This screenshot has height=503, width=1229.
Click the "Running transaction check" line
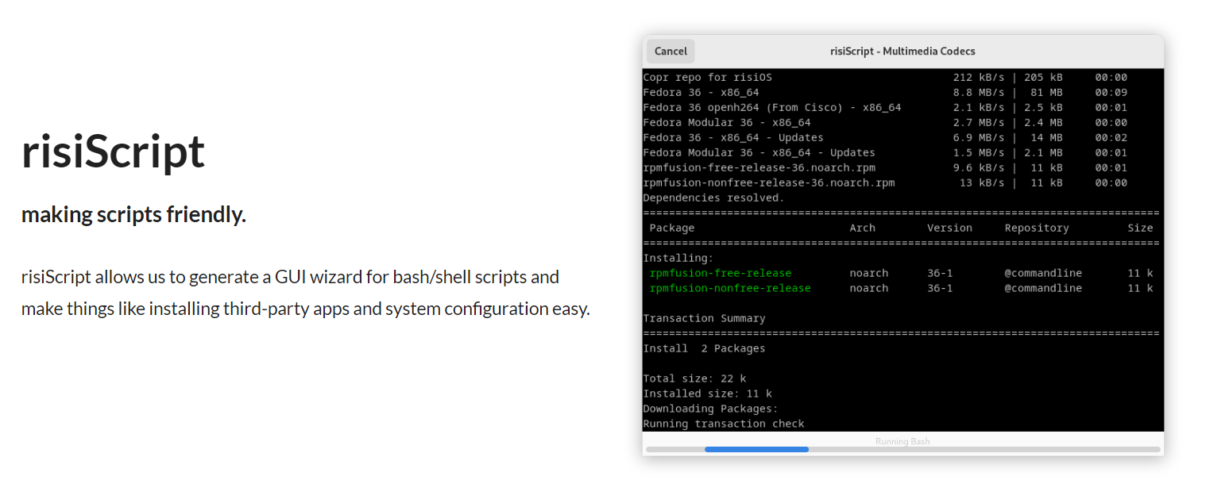click(x=723, y=424)
